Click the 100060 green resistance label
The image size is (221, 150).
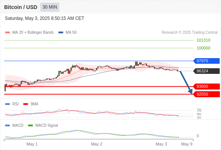pyautogui.click(x=203, y=48)
